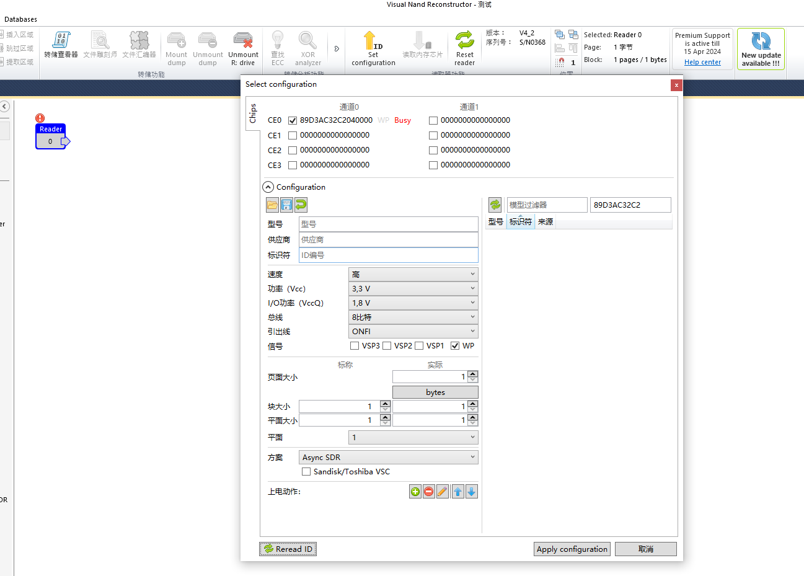Cancel the dialog with 取消 button
The image size is (804, 576).
645,549
